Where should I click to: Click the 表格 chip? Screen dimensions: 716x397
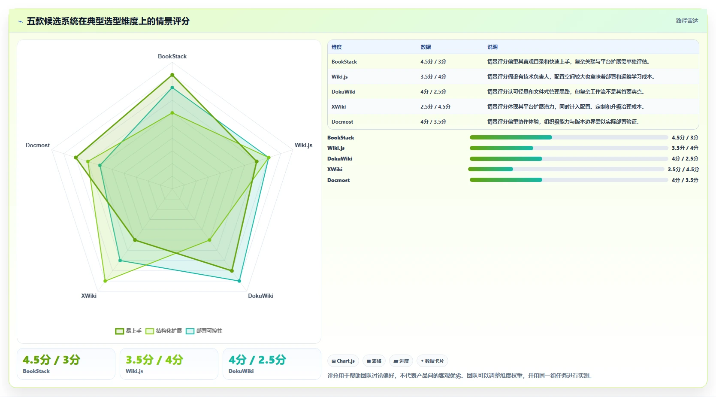click(x=374, y=361)
